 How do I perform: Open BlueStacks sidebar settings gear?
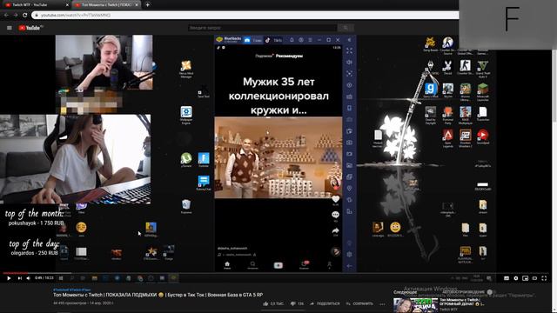(x=350, y=255)
